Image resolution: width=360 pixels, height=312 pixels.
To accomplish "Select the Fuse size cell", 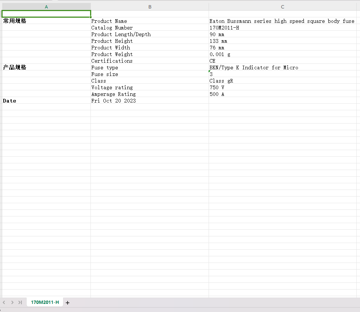I will 150,74.
